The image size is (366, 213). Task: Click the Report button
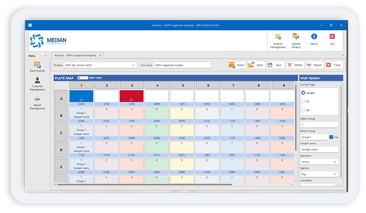click(315, 65)
